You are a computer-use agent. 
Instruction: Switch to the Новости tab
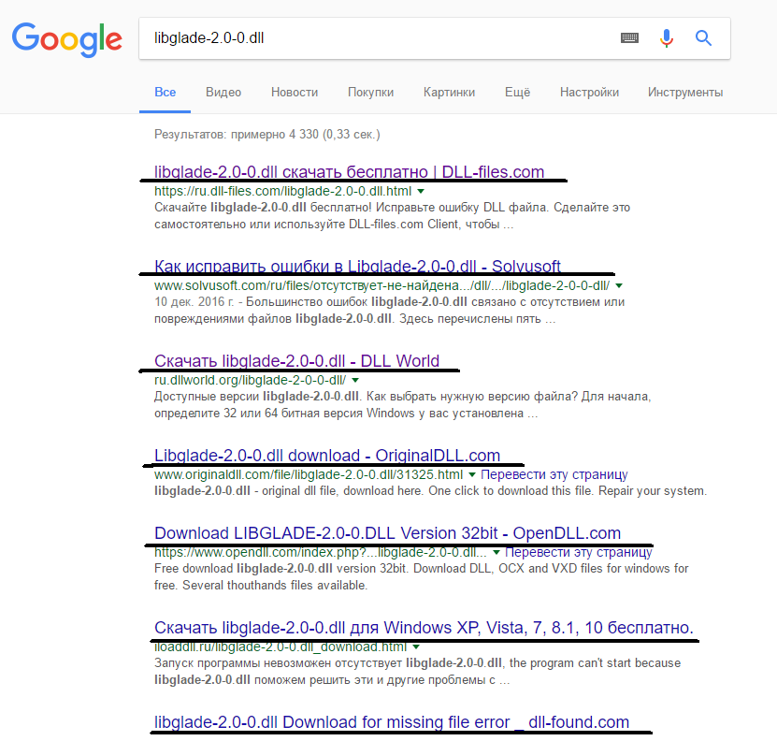[x=295, y=93]
